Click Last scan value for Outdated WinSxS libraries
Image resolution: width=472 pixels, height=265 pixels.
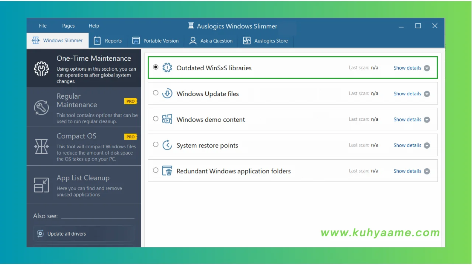[x=375, y=68]
